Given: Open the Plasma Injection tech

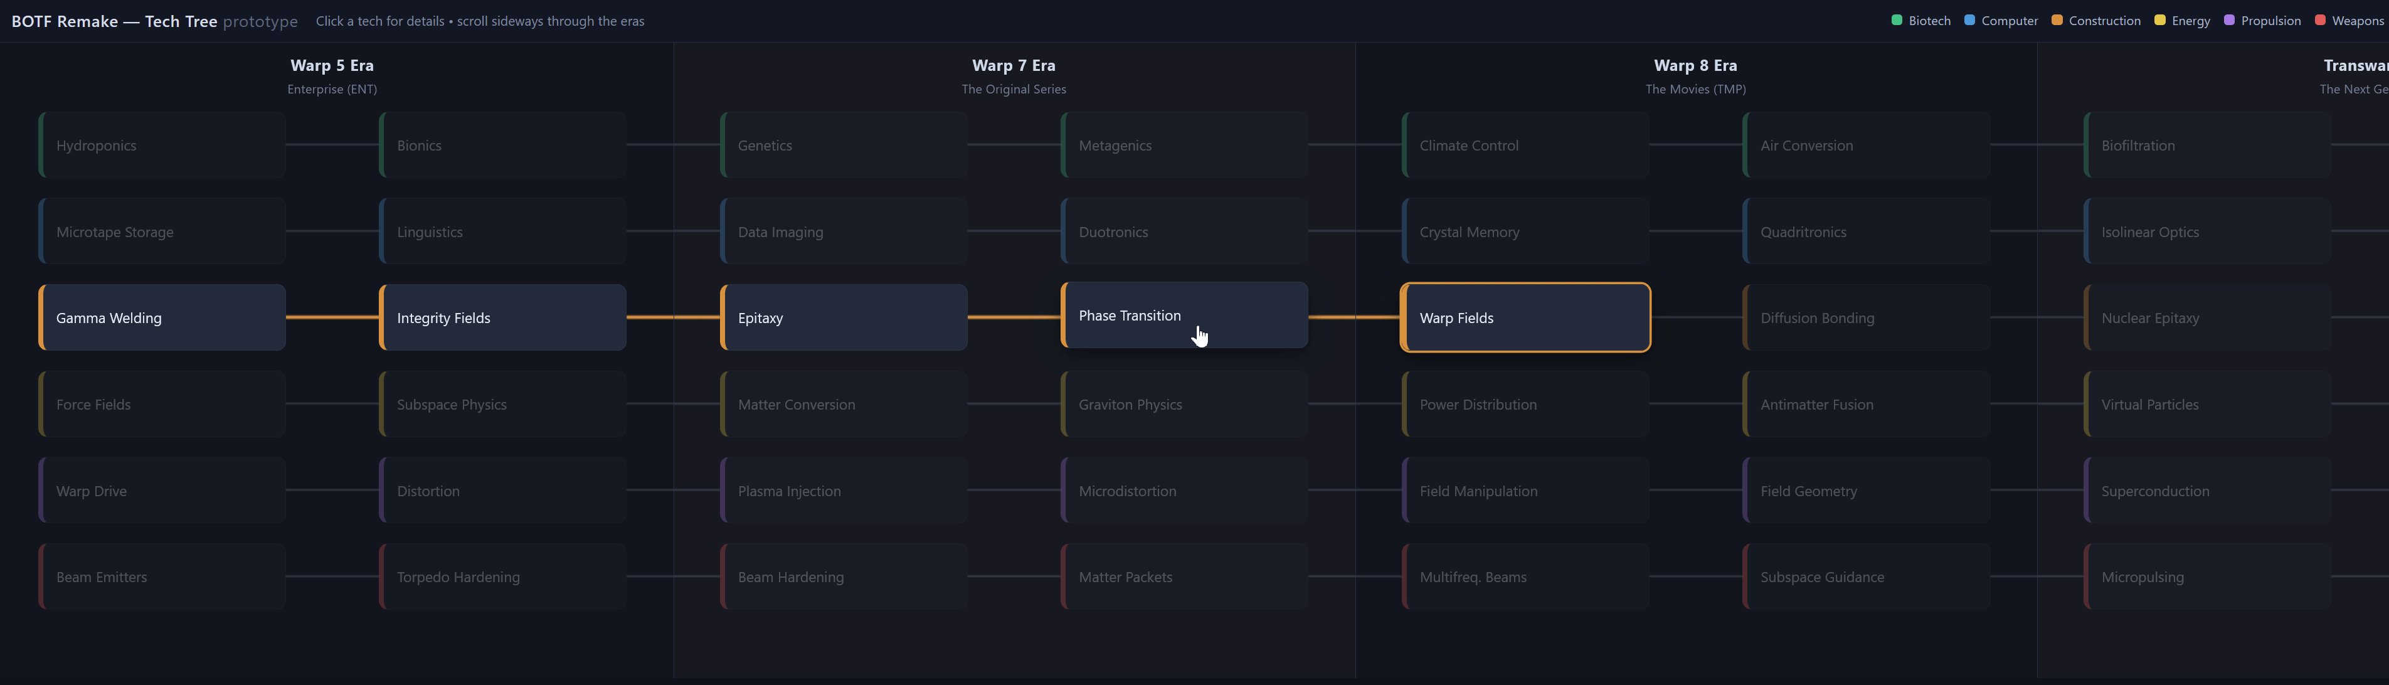Looking at the screenshot, I should pyautogui.click(x=844, y=491).
